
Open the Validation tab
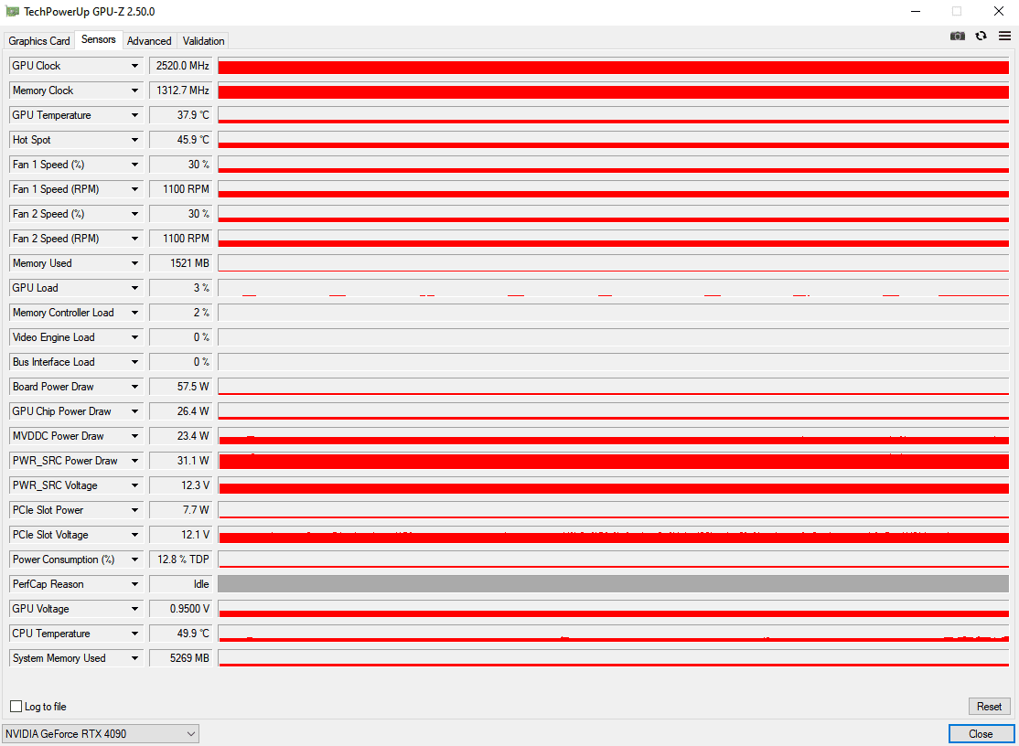coord(203,40)
